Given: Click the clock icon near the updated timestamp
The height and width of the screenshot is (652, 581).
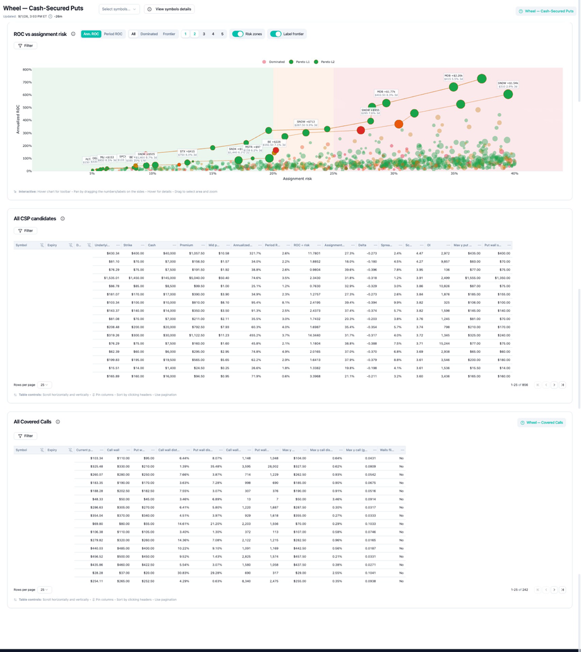Looking at the screenshot, I should pos(51,16).
